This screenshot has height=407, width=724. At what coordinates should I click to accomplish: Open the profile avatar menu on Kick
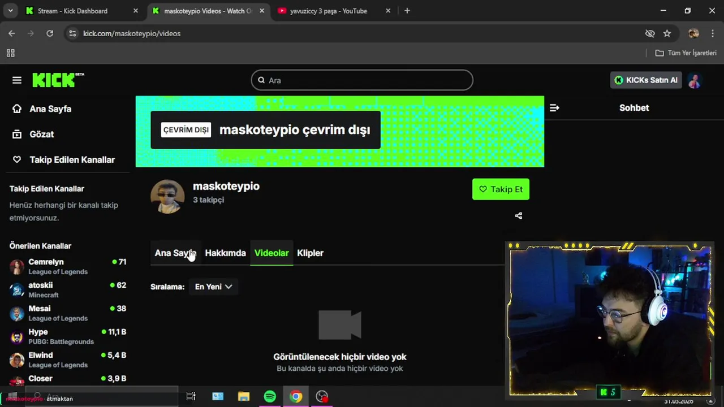pos(695,80)
